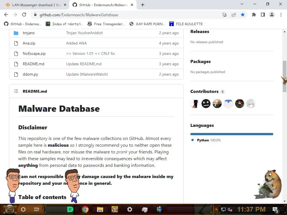Click the address bar URL field
Image resolution: width=287 pixels, height=215 pixels.
[x=128, y=15]
